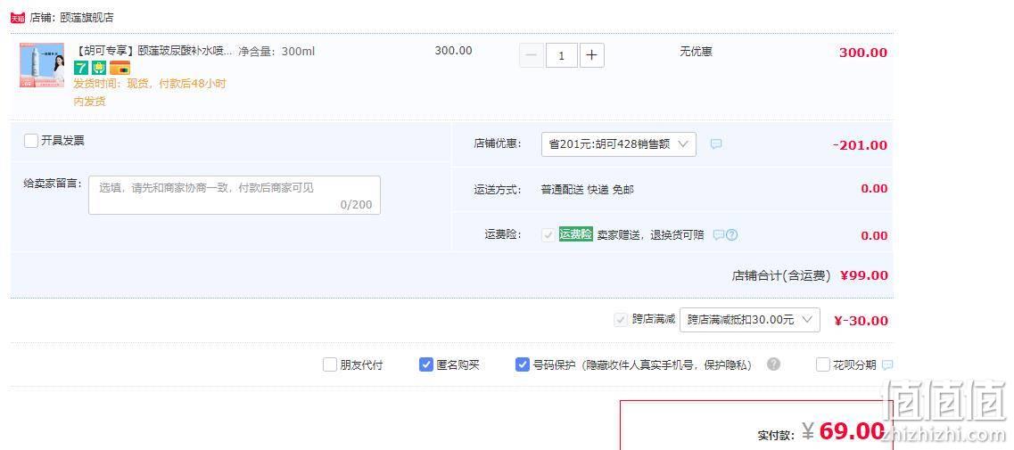Click the green 7-day return badge icon
The height and width of the screenshot is (450, 1014).
tap(81, 67)
